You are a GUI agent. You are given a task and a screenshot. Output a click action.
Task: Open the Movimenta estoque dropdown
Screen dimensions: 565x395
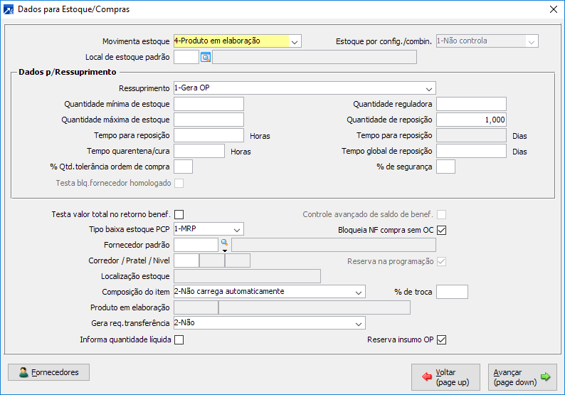pos(295,41)
